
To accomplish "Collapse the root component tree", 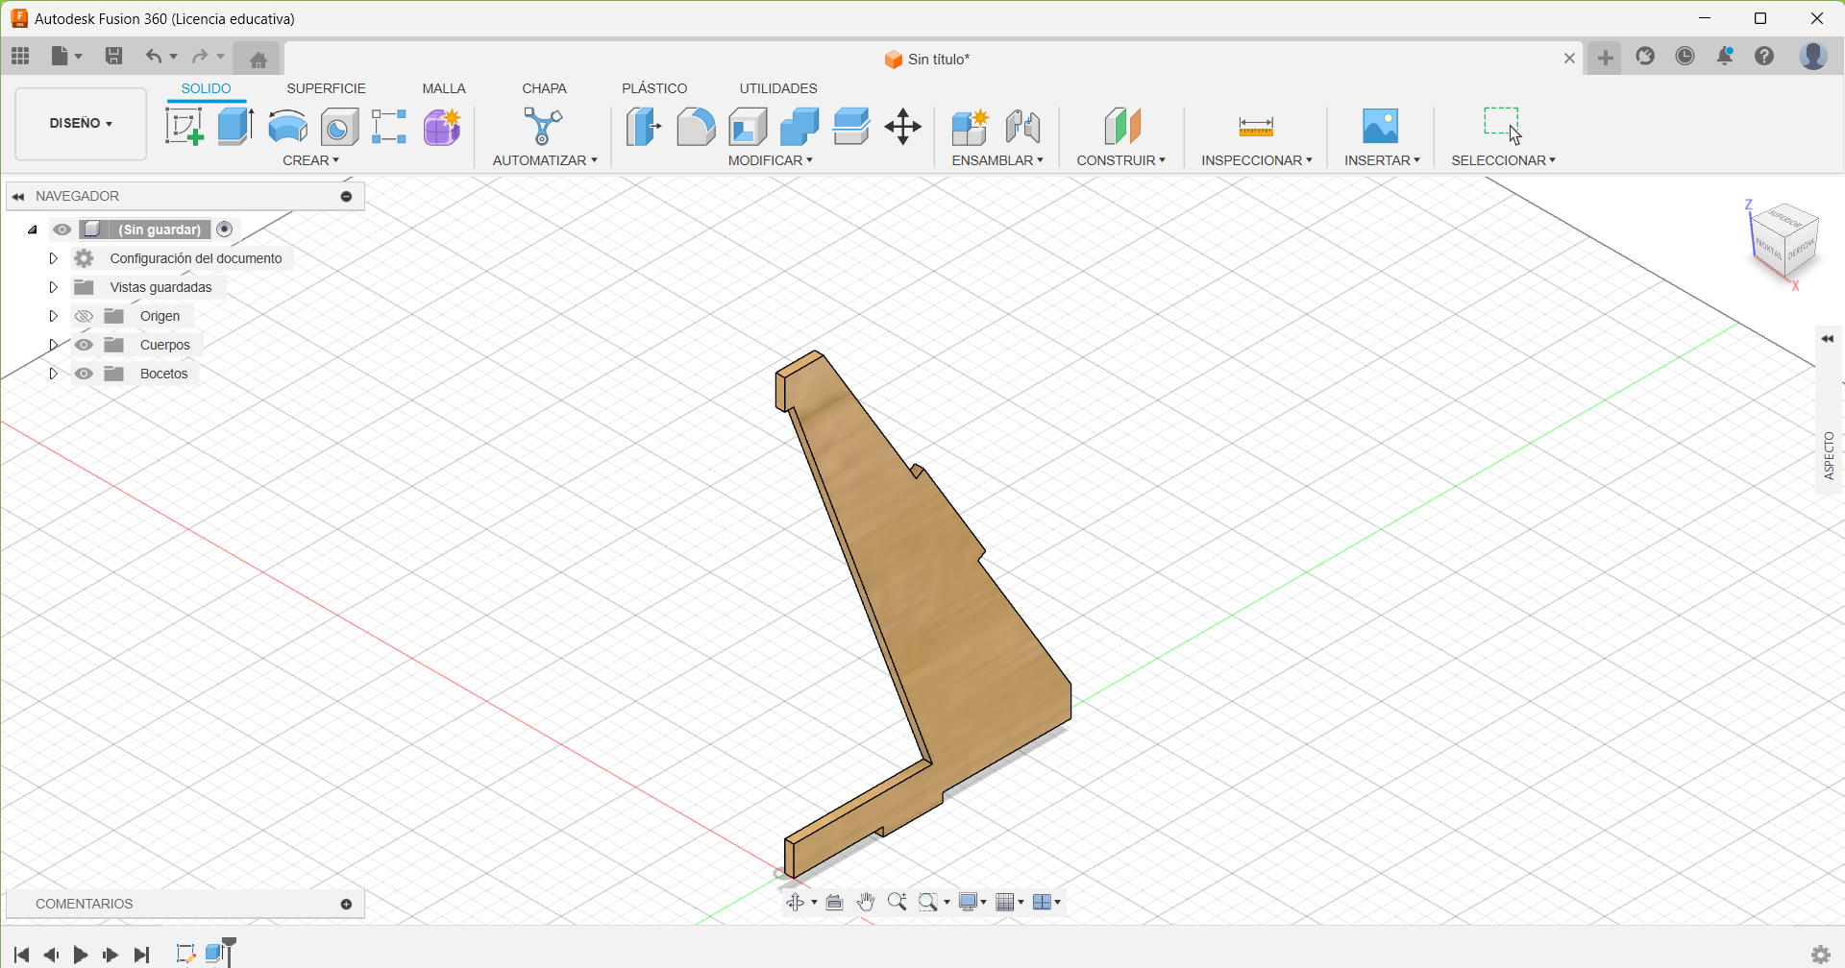I will pyautogui.click(x=33, y=230).
